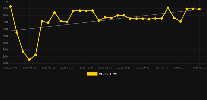
Task: Click the gray trend line left end
Action: 11,31
